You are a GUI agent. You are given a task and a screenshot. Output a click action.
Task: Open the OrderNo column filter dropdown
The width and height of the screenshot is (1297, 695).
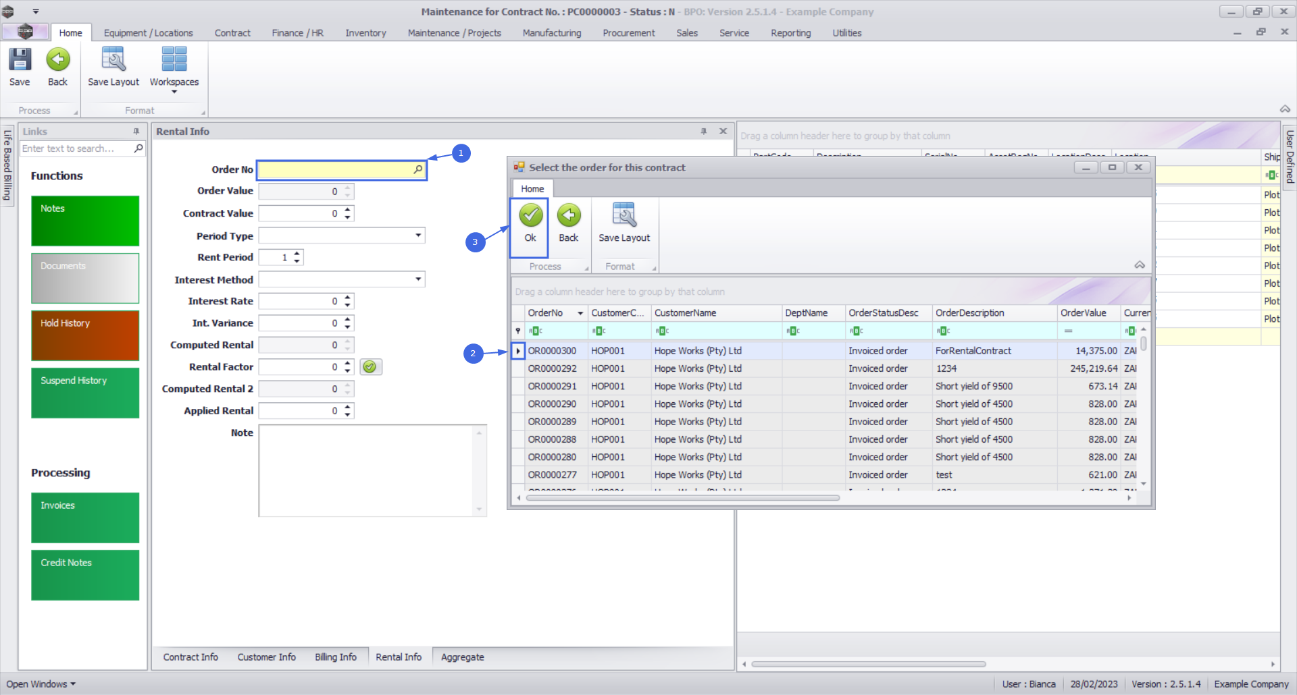580,313
